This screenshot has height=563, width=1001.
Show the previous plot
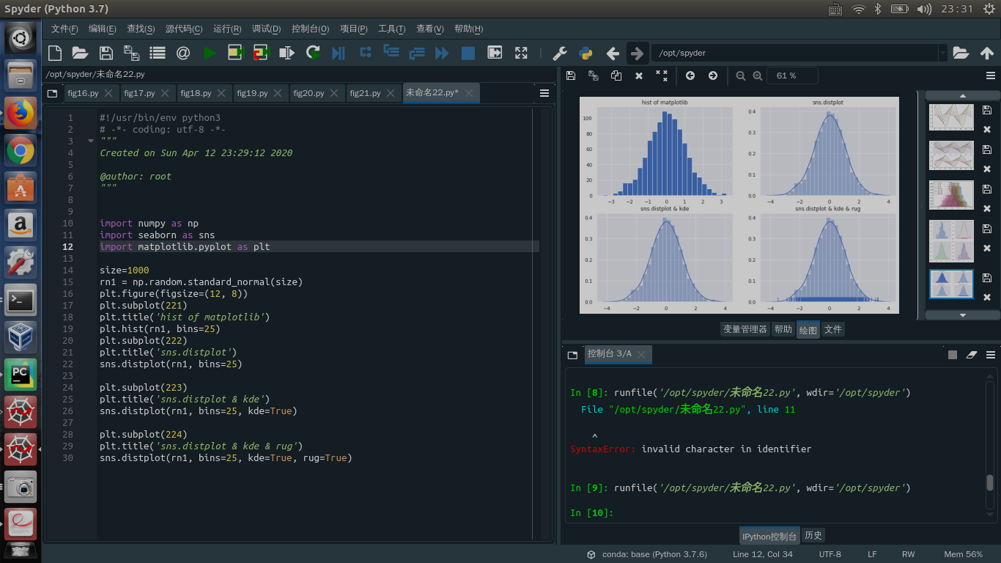690,76
